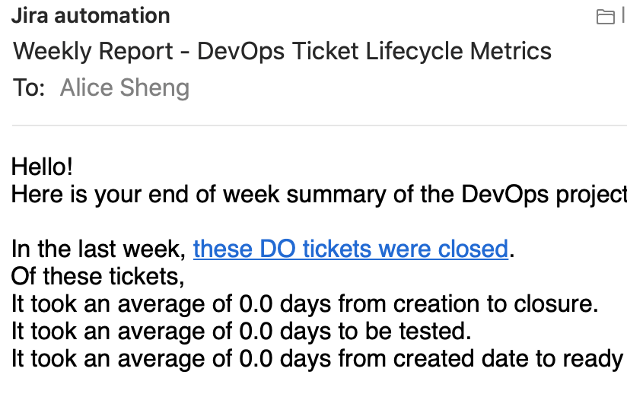Click the Weekly Report subject line
Screen dimensions: 627x397
[x=282, y=51]
